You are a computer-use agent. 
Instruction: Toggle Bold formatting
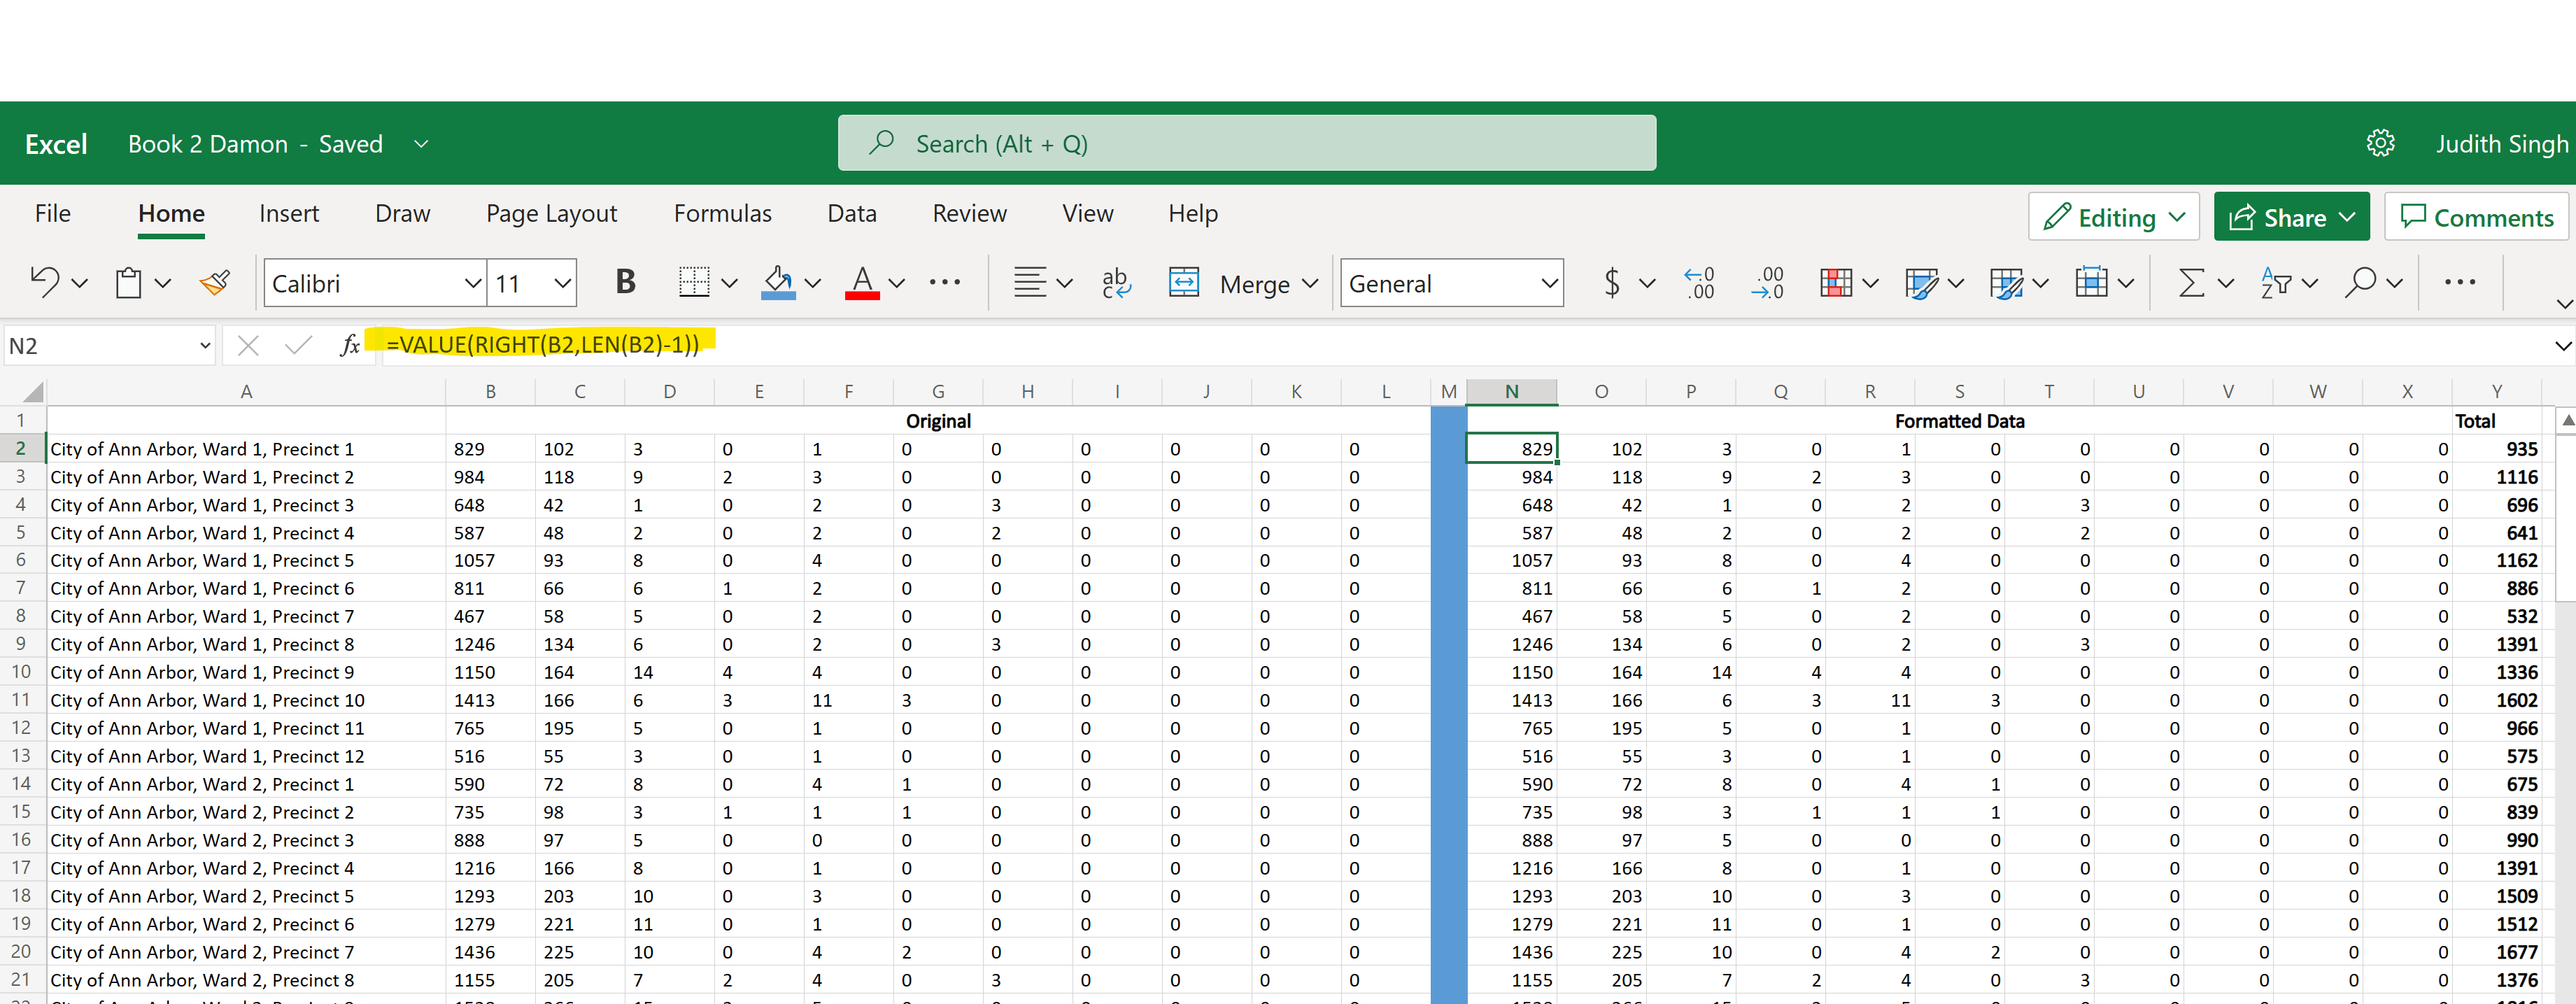click(625, 283)
